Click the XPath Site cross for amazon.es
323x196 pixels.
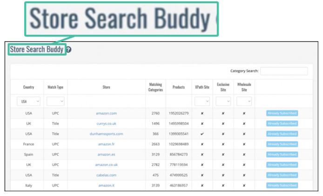coord(202,154)
